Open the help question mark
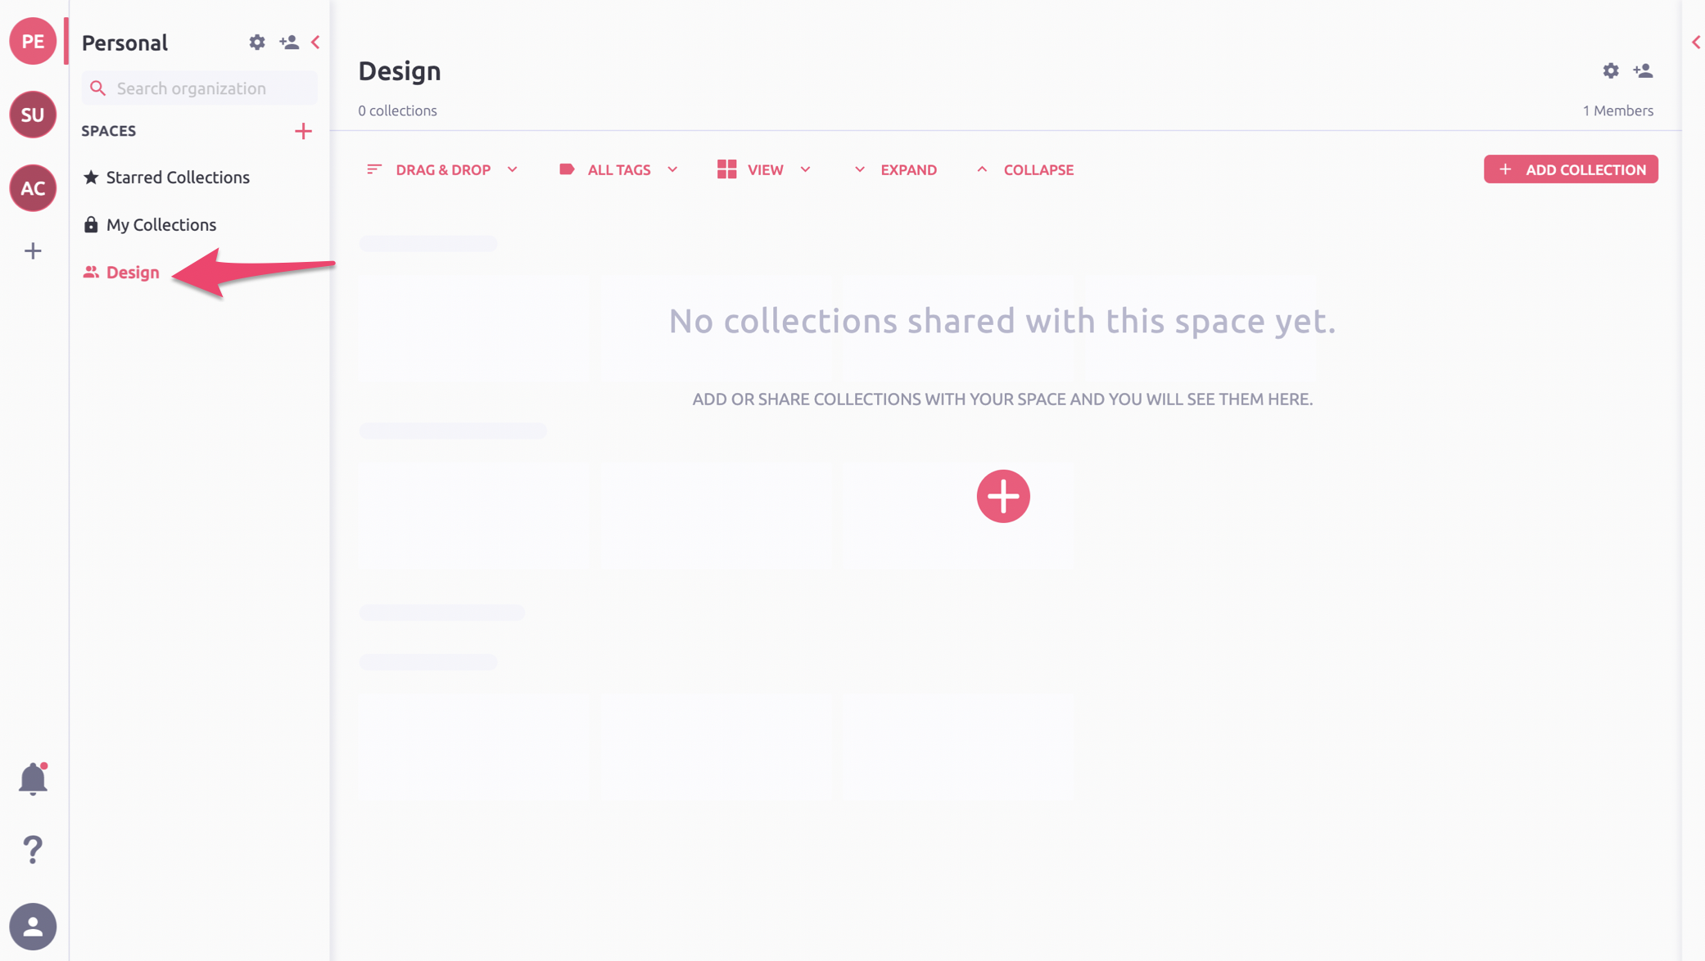Screen dimensions: 1705x961 33,850
